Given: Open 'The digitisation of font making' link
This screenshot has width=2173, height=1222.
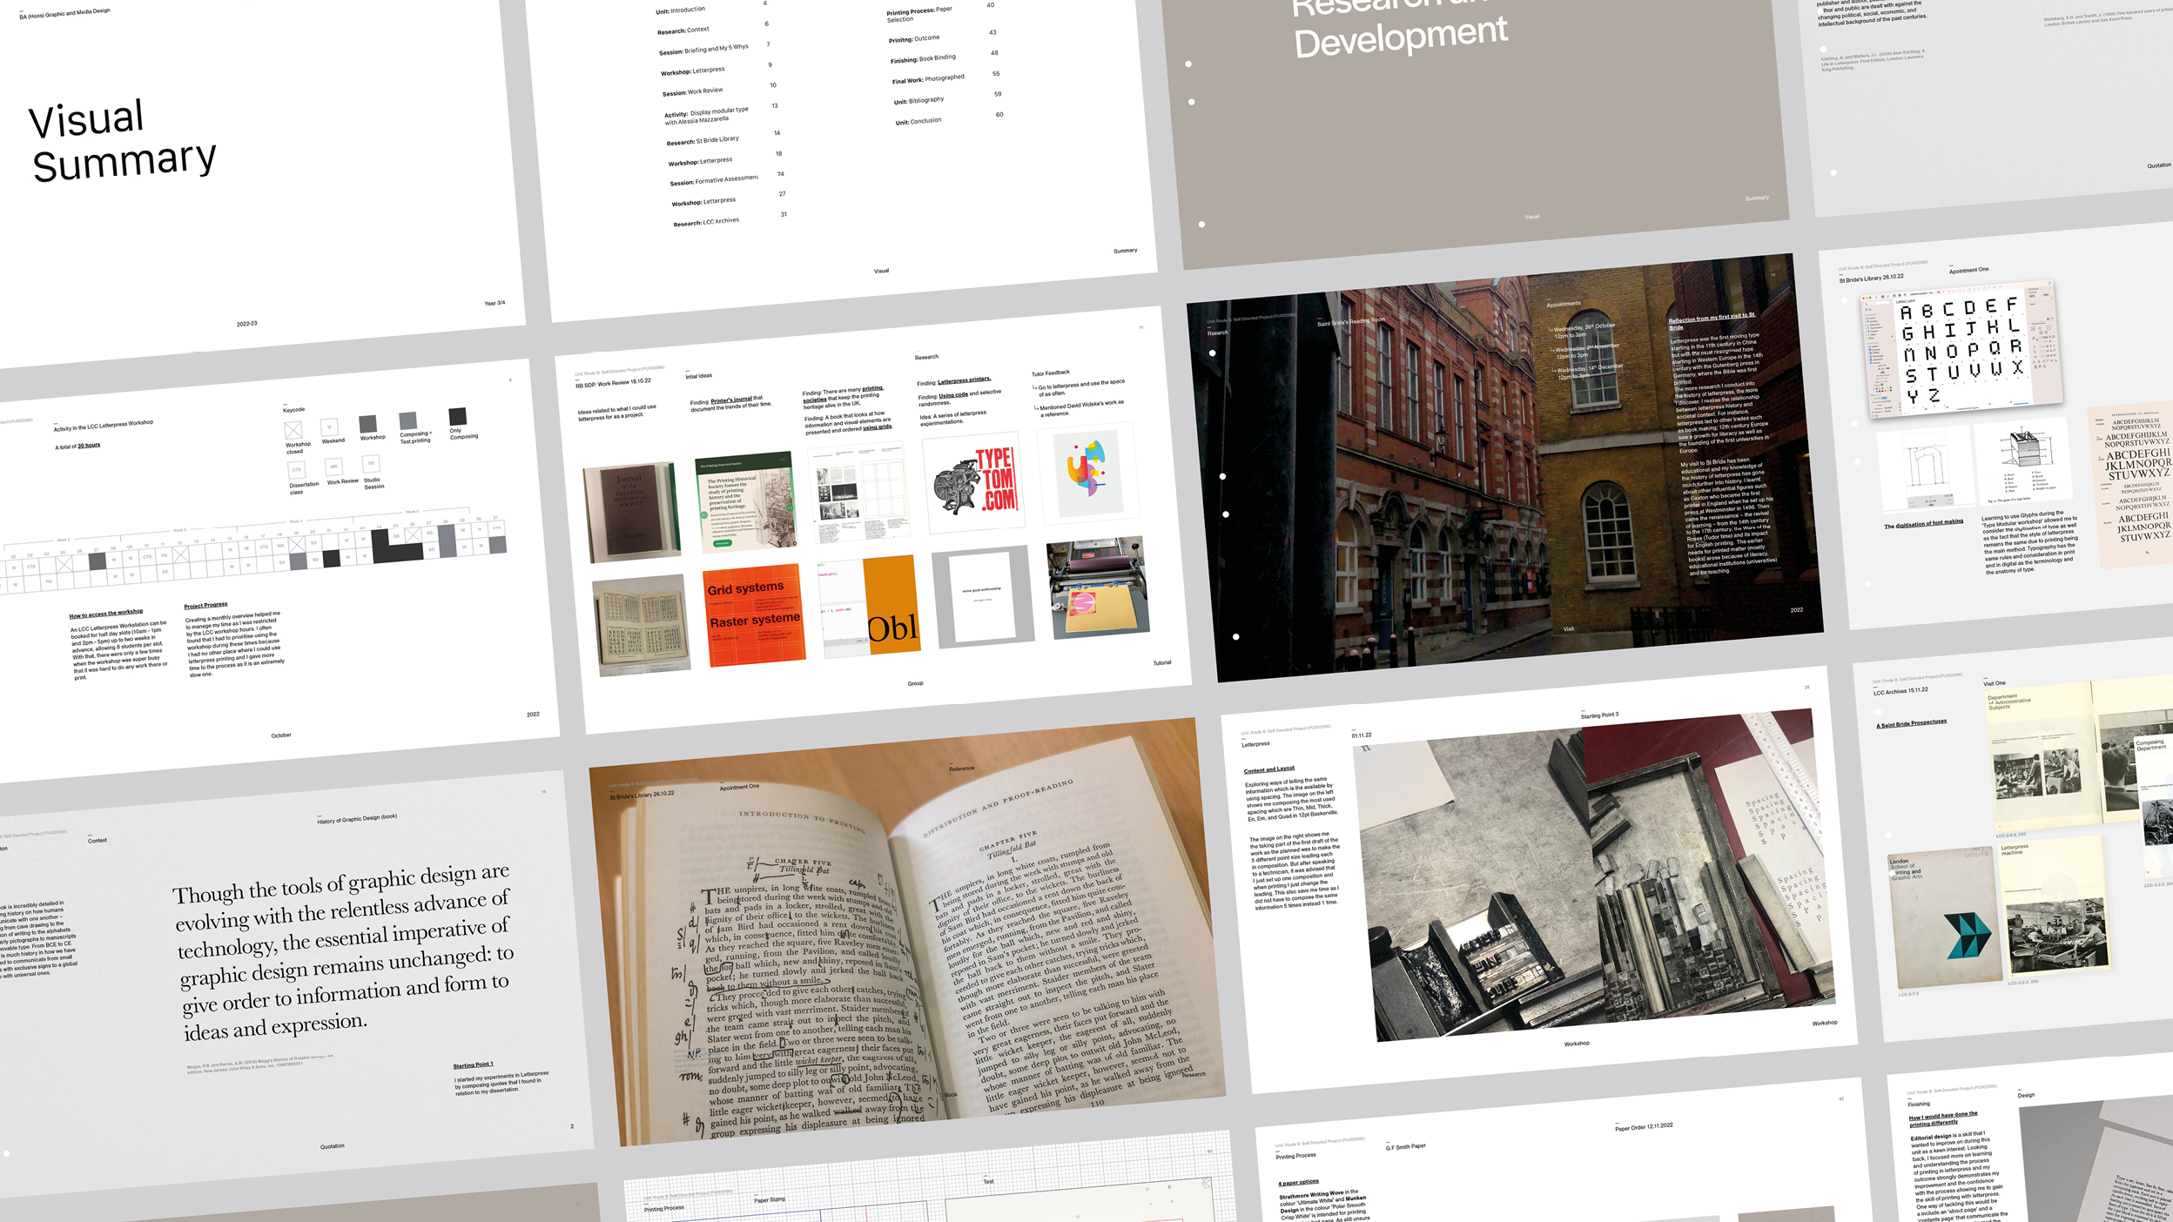Looking at the screenshot, I should point(1924,524).
